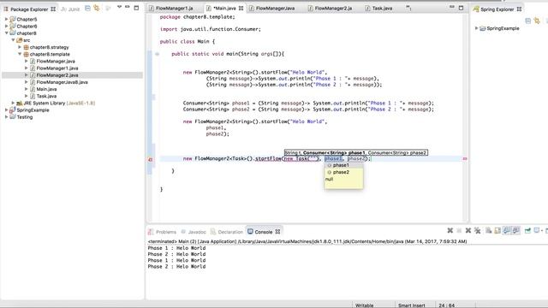Maximize the editor area
This screenshot has width=548, height=308.
(x=461, y=8)
